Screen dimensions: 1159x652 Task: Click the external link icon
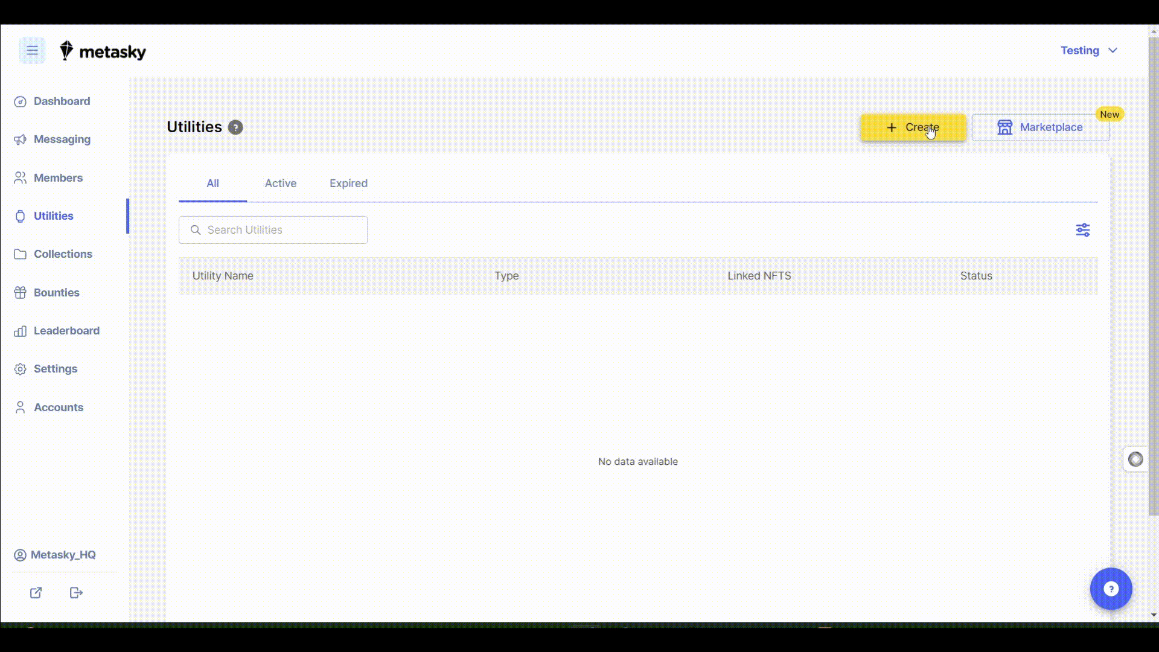pyautogui.click(x=36, y=593)
